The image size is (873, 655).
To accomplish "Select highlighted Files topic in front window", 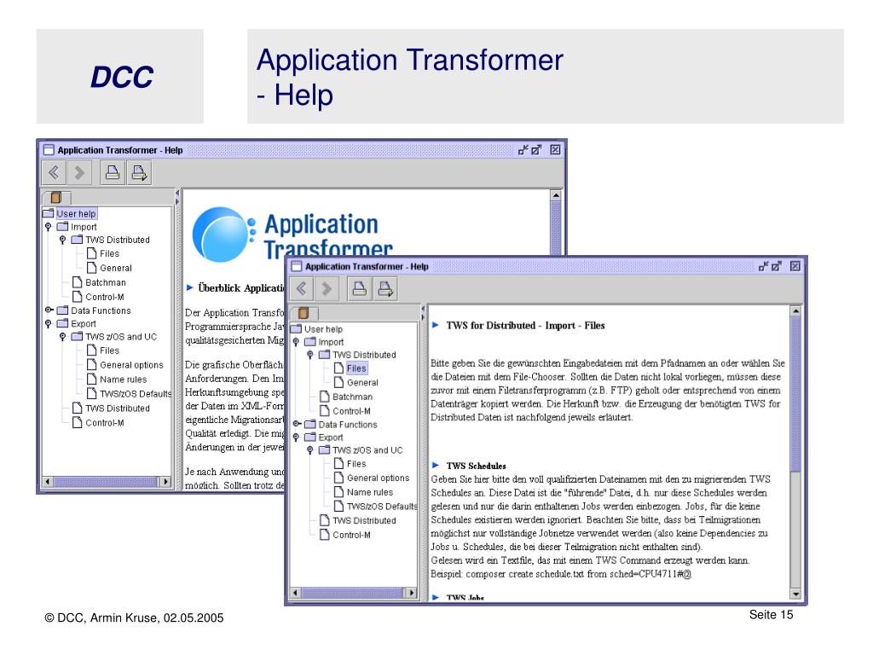I will pyautogui.click(x=356, y=368).
